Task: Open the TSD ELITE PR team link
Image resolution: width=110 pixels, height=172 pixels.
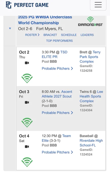Action: point(54,54)
